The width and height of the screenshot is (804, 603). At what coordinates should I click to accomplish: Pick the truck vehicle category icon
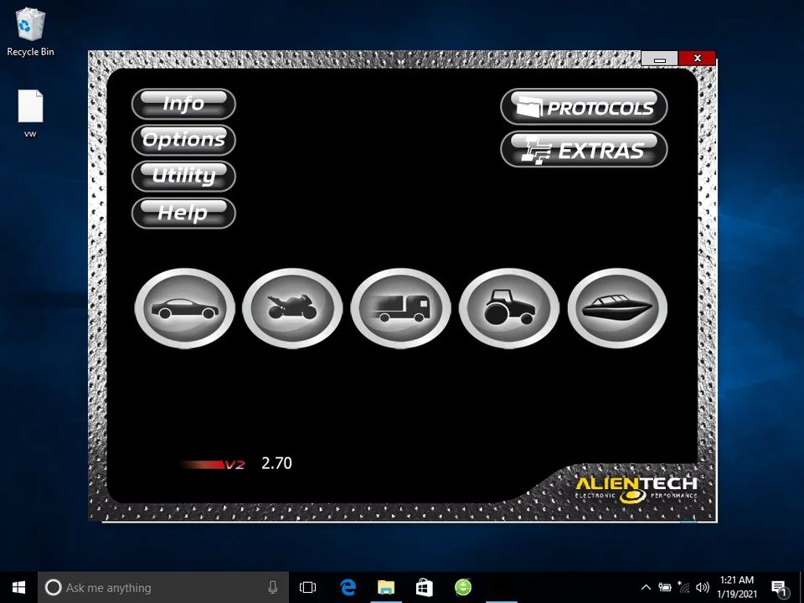400,308
